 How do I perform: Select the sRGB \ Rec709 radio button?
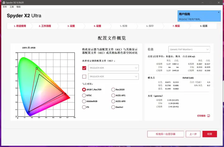pyautogui.click(x=84, y=90)
